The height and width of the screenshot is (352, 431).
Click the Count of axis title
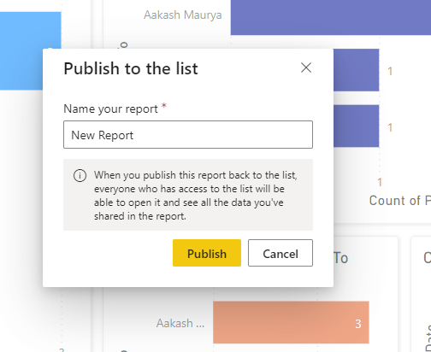point(400,201)
